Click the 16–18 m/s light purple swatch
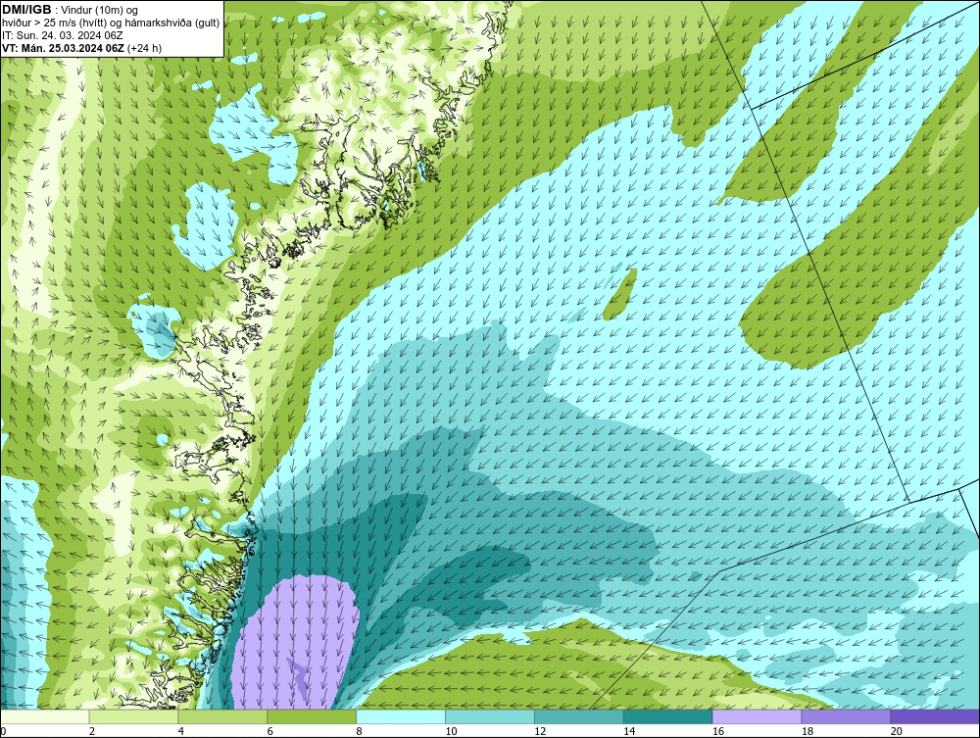The image size is (980, 738). pyautogui.click(x=757, y=716)
